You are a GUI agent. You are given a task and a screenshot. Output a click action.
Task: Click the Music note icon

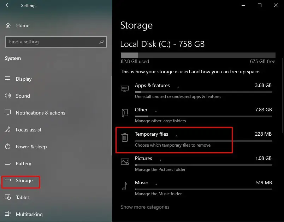(125, 186)
